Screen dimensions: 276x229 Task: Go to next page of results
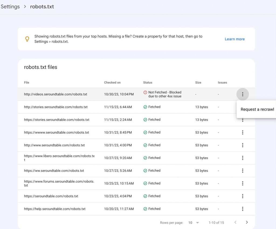[x=247, y=222]
